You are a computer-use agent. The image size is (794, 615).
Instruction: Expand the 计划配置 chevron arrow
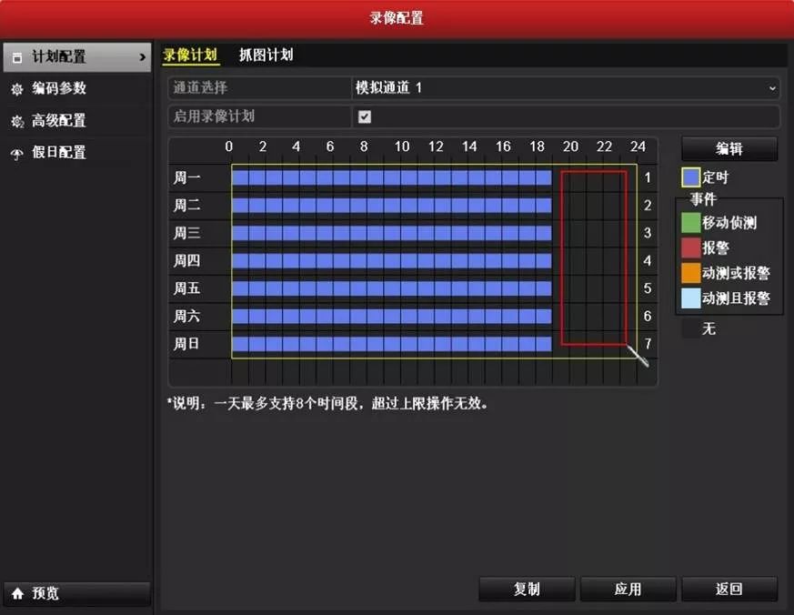(x=142, y=57)
